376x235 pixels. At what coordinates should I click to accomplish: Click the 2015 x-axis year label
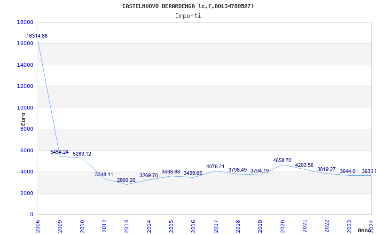pos(171,227)
